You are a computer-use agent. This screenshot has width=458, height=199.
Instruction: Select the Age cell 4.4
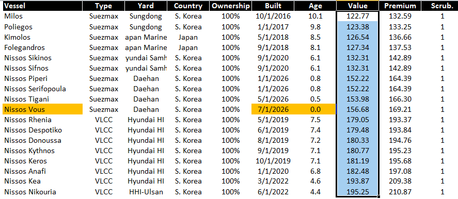(315, 192)
